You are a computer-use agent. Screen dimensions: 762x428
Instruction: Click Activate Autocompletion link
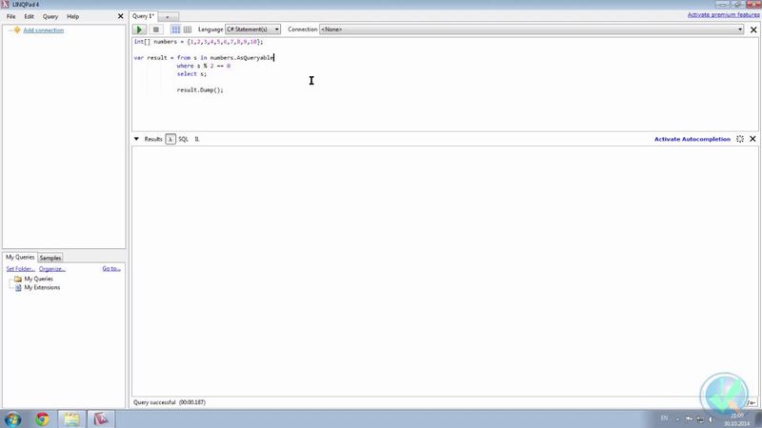pos(692,139)
